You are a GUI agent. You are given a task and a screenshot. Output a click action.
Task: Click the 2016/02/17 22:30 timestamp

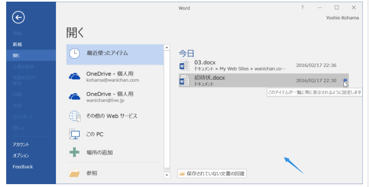click(316, 80)
